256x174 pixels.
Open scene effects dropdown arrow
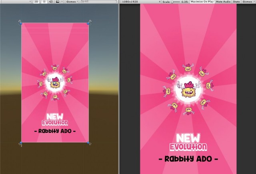click(x=62, y=2)
